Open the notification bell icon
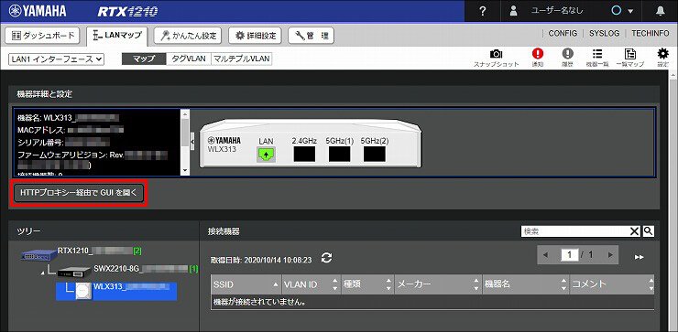 click(x=661, y=11)
